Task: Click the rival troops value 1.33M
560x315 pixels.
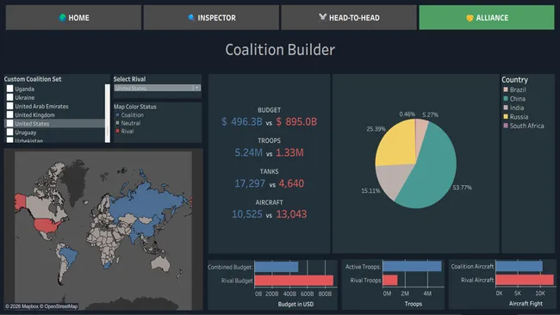Action: pyautogui.click(x=289, y=152)
